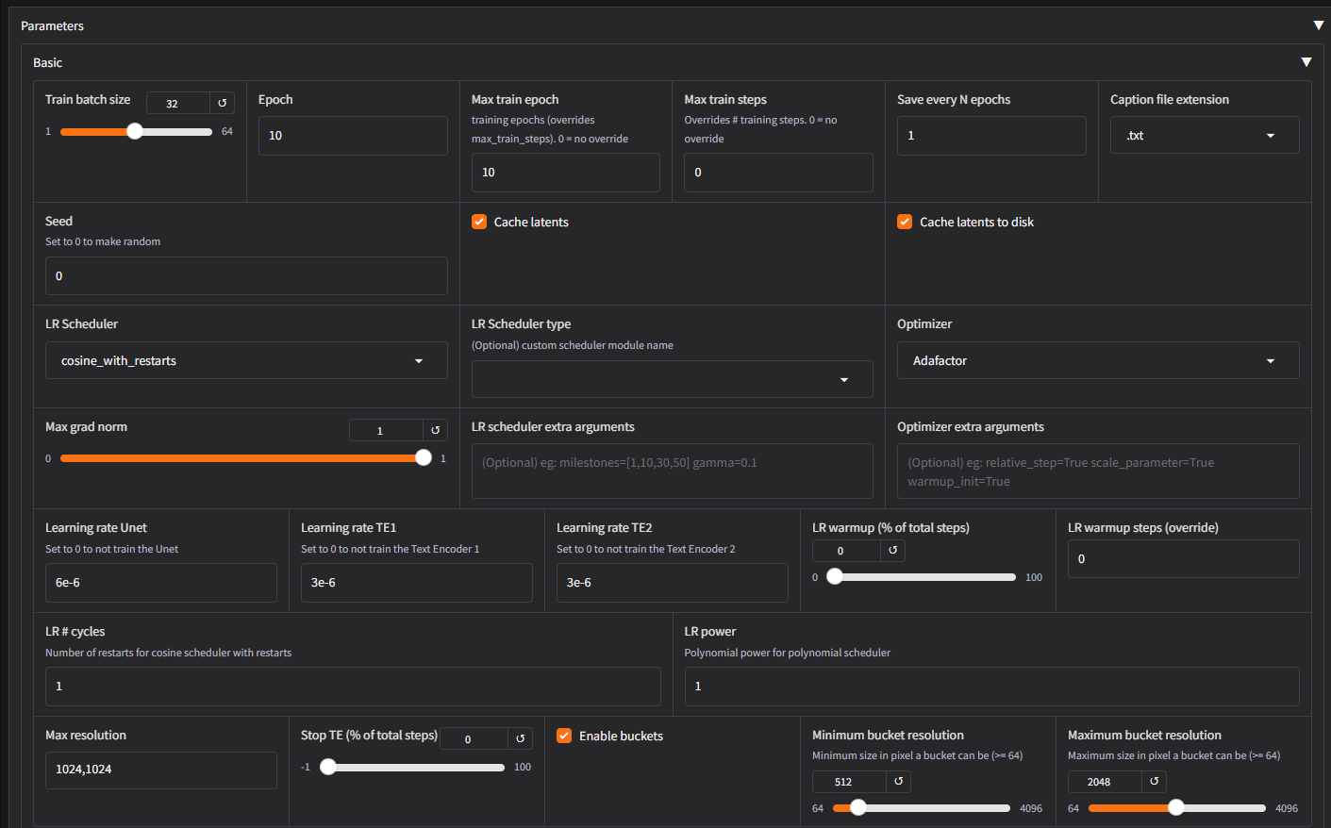Click the Max train epoch field

pos(565,173)
